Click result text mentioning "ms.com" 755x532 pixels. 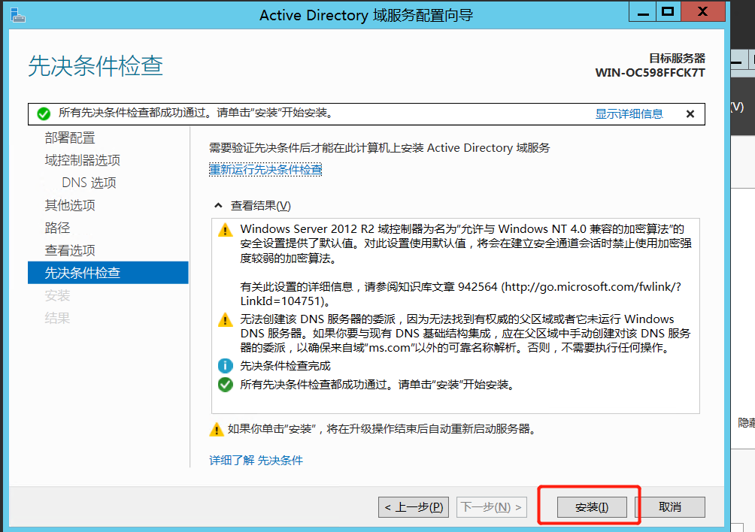click(465, 334)
